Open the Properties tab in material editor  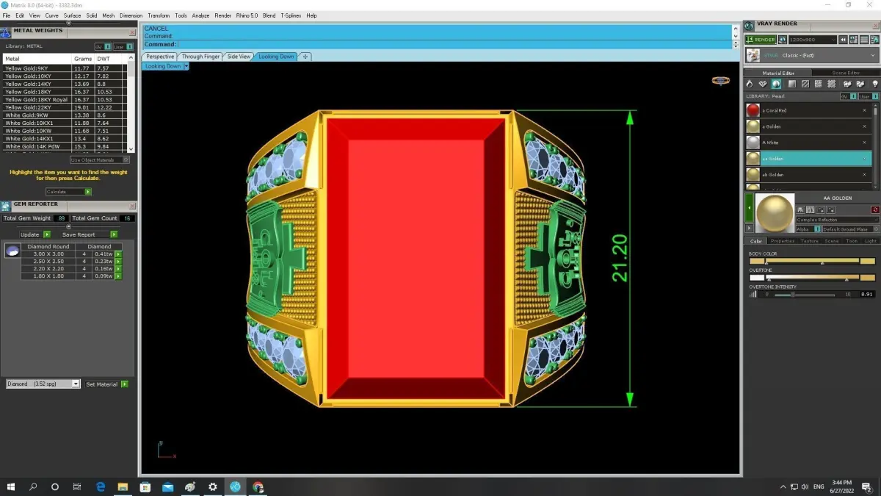pyautogui.click(x=782, y=241)
